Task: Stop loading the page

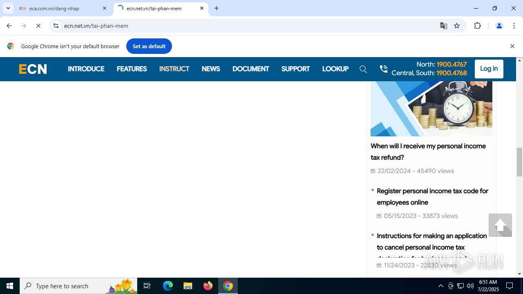Action: click(x=38, y=26)
